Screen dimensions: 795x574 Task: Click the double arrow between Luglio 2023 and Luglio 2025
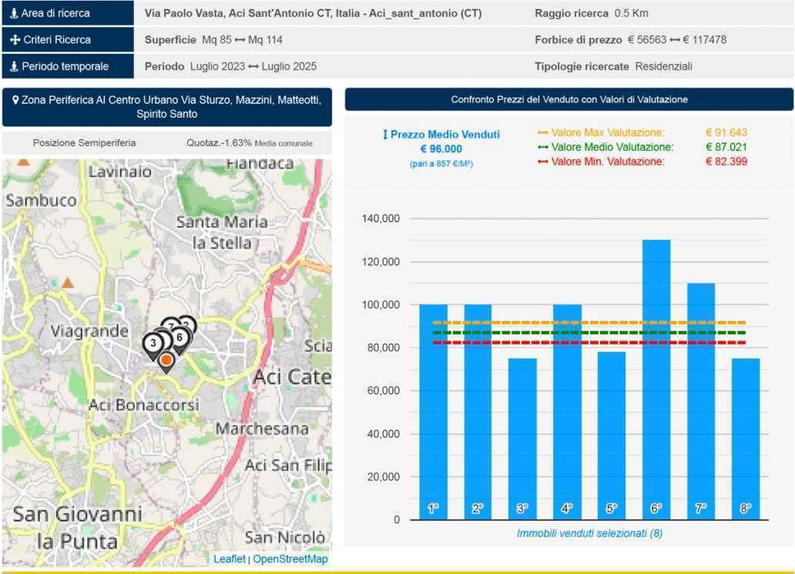[x=253, y=67]
